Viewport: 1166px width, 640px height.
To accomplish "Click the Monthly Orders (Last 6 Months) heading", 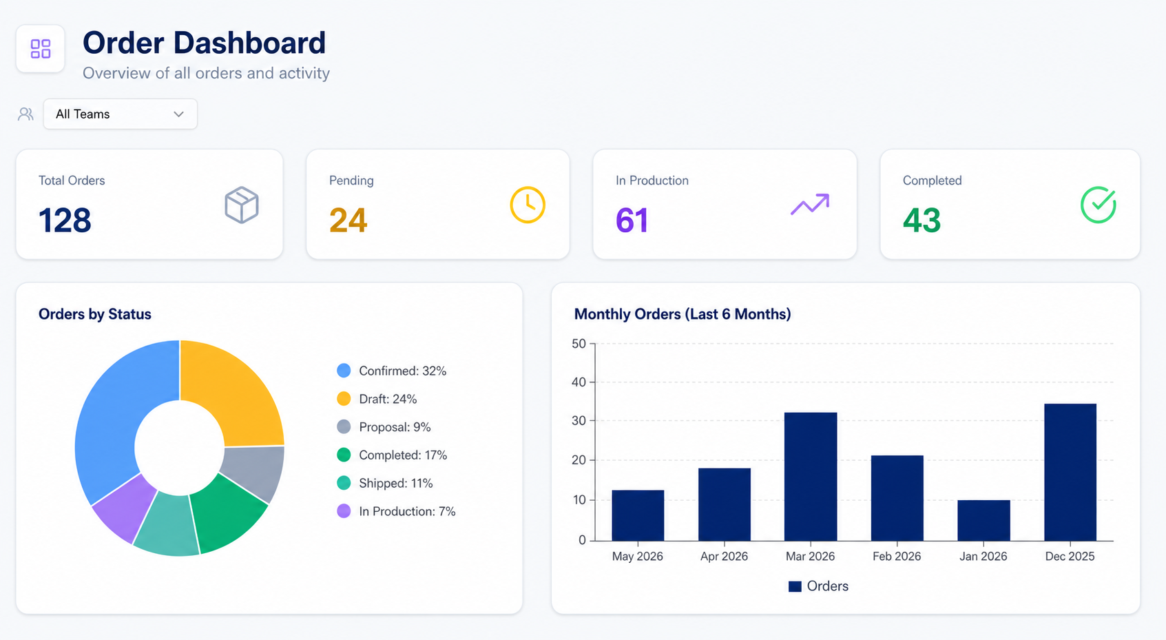I will 683,314.
